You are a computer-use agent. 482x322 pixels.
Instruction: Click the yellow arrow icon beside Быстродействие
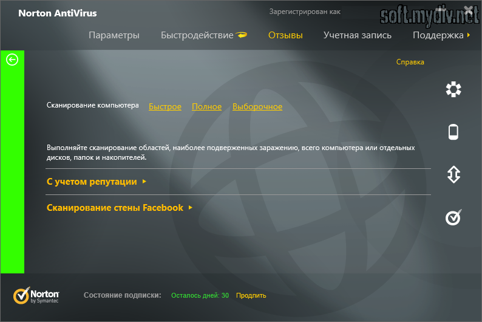pyautogui.click(x=242, y=35)
